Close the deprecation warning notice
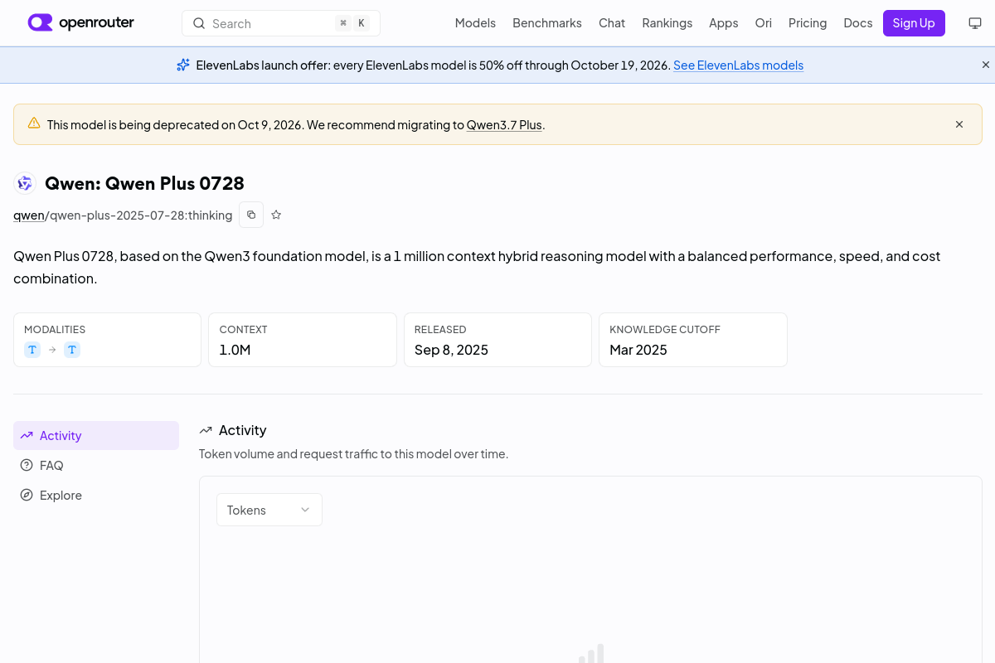Screen dimensions: 995x663 (959, 124)
